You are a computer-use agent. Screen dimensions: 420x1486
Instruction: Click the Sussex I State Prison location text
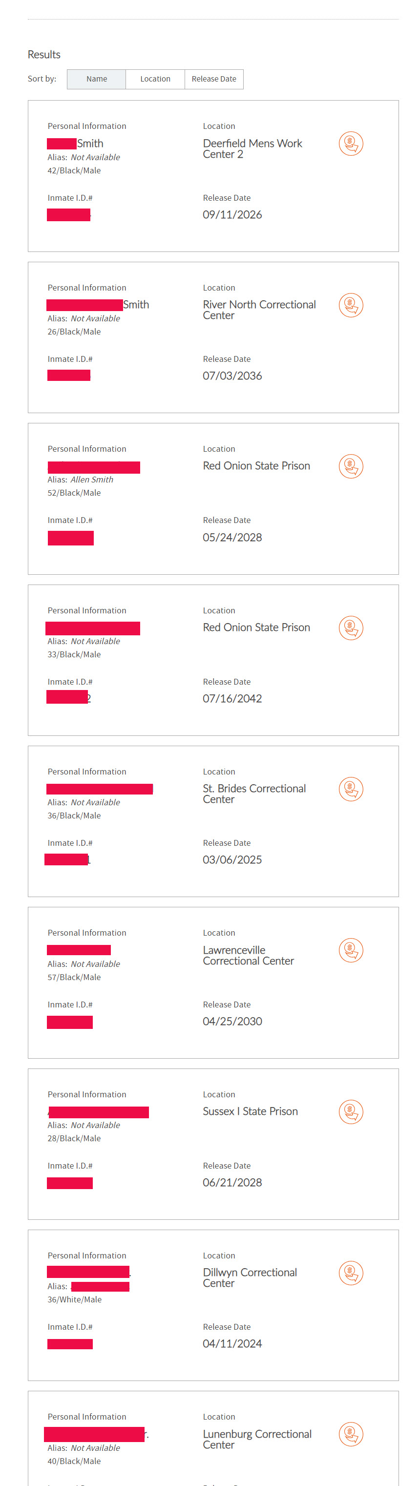point(250,1111)
